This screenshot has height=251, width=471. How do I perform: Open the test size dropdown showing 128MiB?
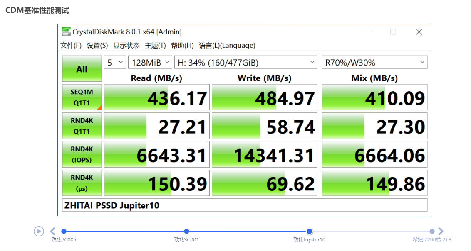pyautogui.click(x=150, y=62)
